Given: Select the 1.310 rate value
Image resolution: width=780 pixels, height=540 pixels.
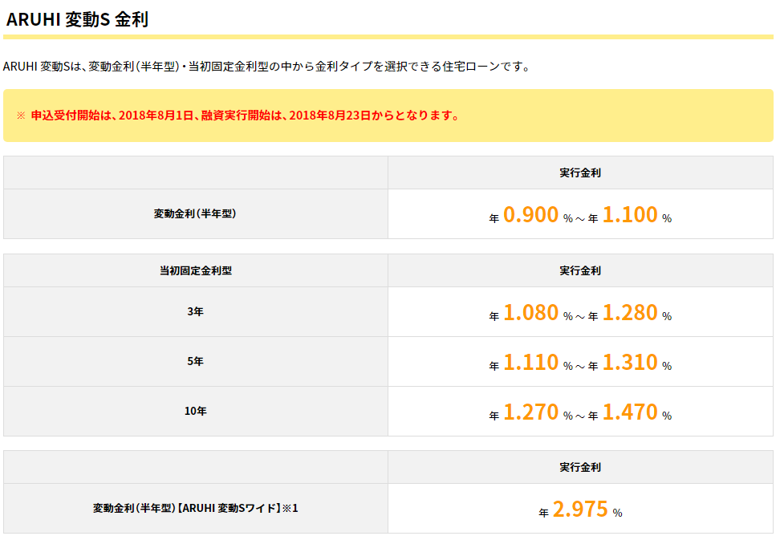Looking at the screenshot, I should 630,363.
